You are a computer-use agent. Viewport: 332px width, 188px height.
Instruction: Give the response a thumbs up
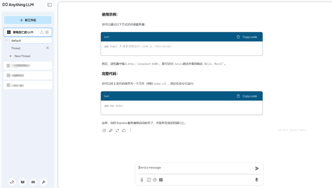coord(124,130)
